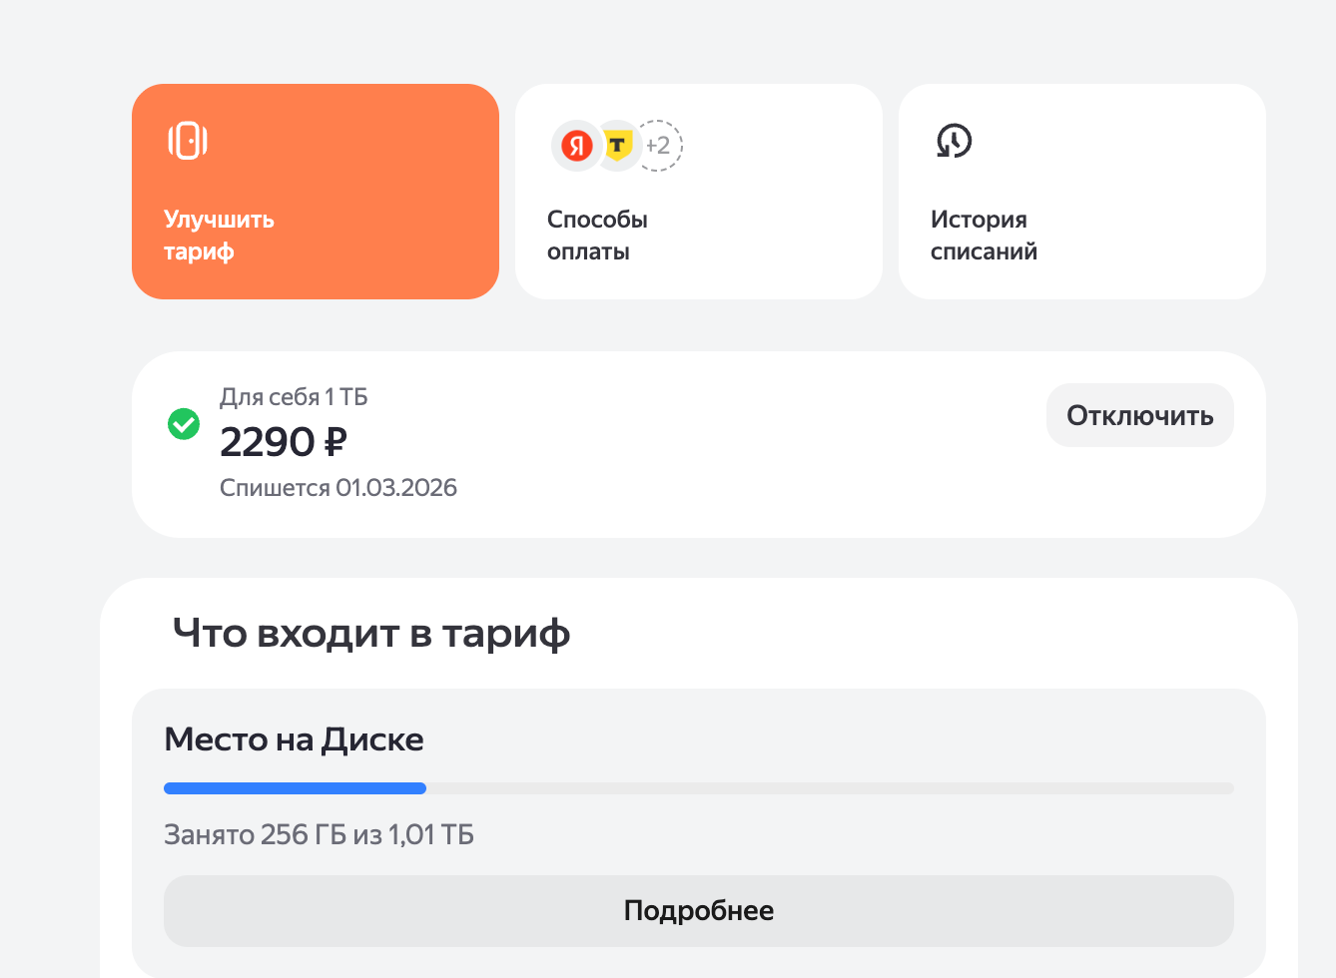Click the blue filled part of storage bar
Viewport: 1336px width, 978px height.
[x=295, y=788]
